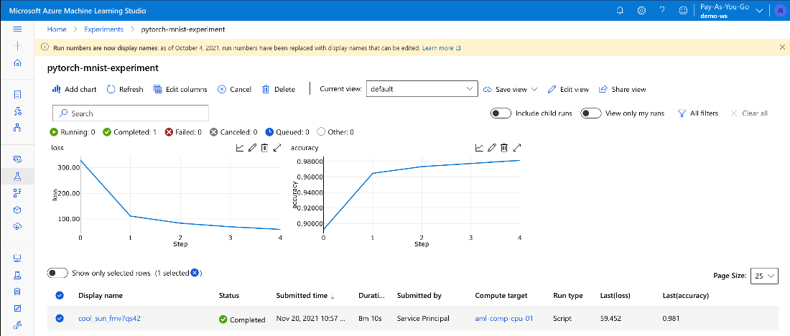Expand the loss chart to fullscreen
790x336 pixels.
click(x=277, y=148)
